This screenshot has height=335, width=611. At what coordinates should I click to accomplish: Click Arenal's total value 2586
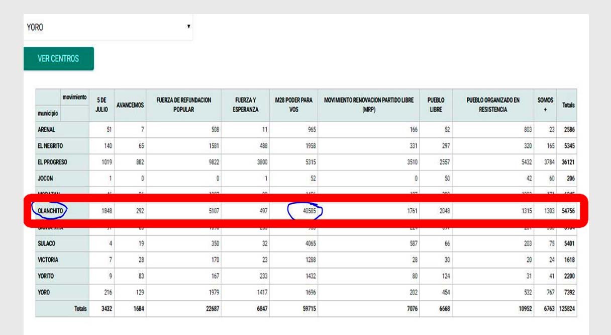[569, 129]
